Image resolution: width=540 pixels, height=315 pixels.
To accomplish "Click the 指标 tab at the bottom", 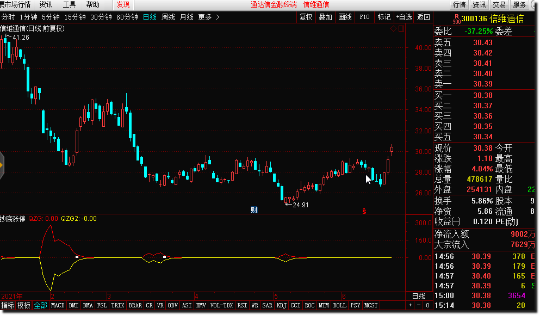I will tap(7, 305).
